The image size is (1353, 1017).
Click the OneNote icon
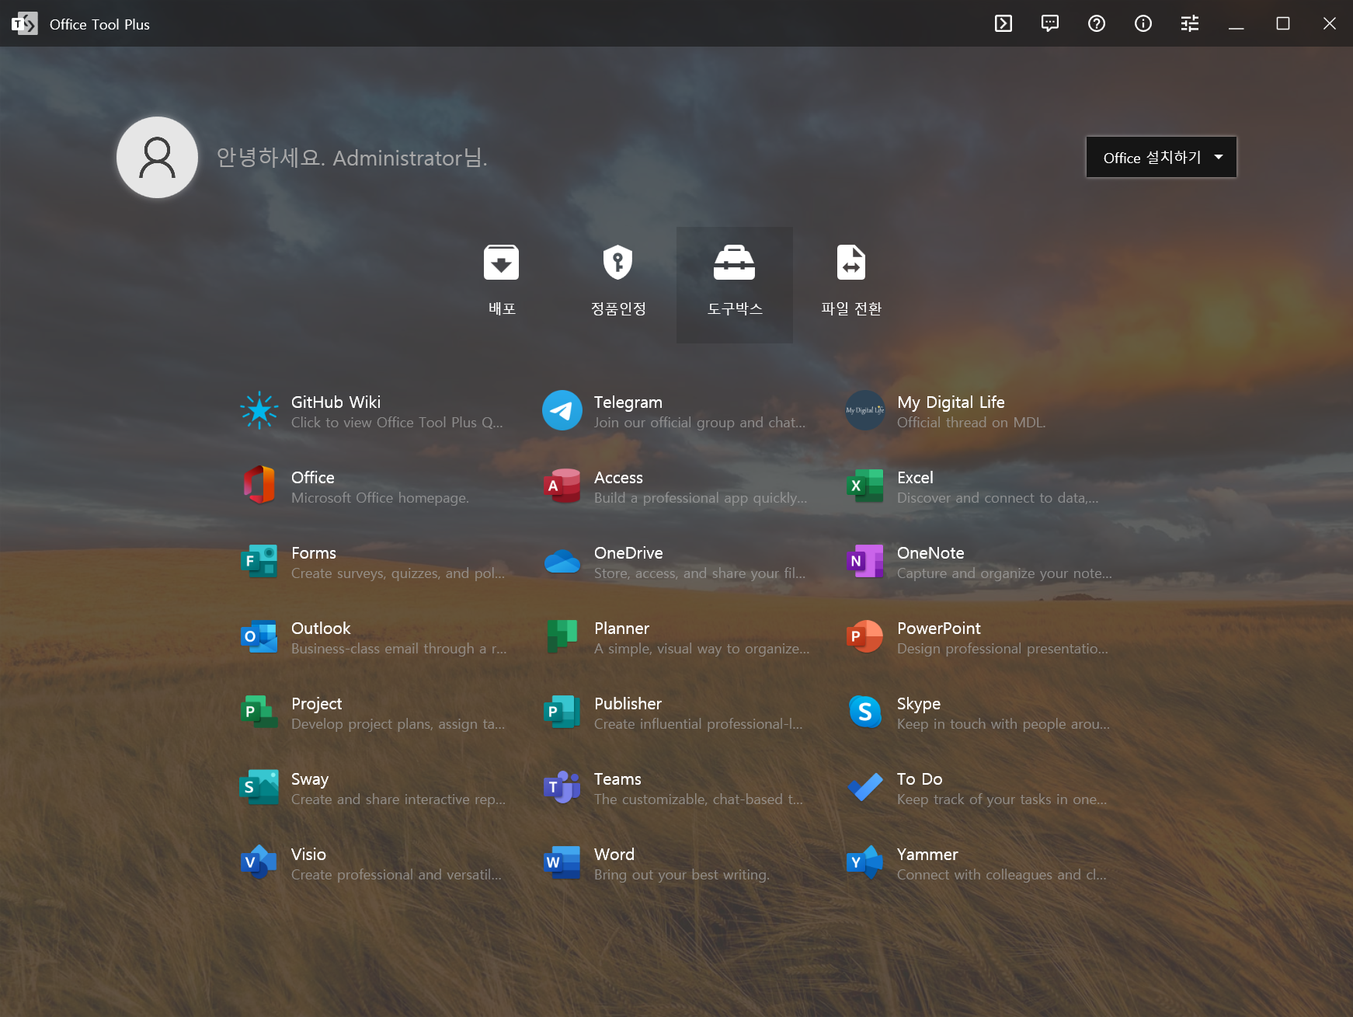(865, 561)
